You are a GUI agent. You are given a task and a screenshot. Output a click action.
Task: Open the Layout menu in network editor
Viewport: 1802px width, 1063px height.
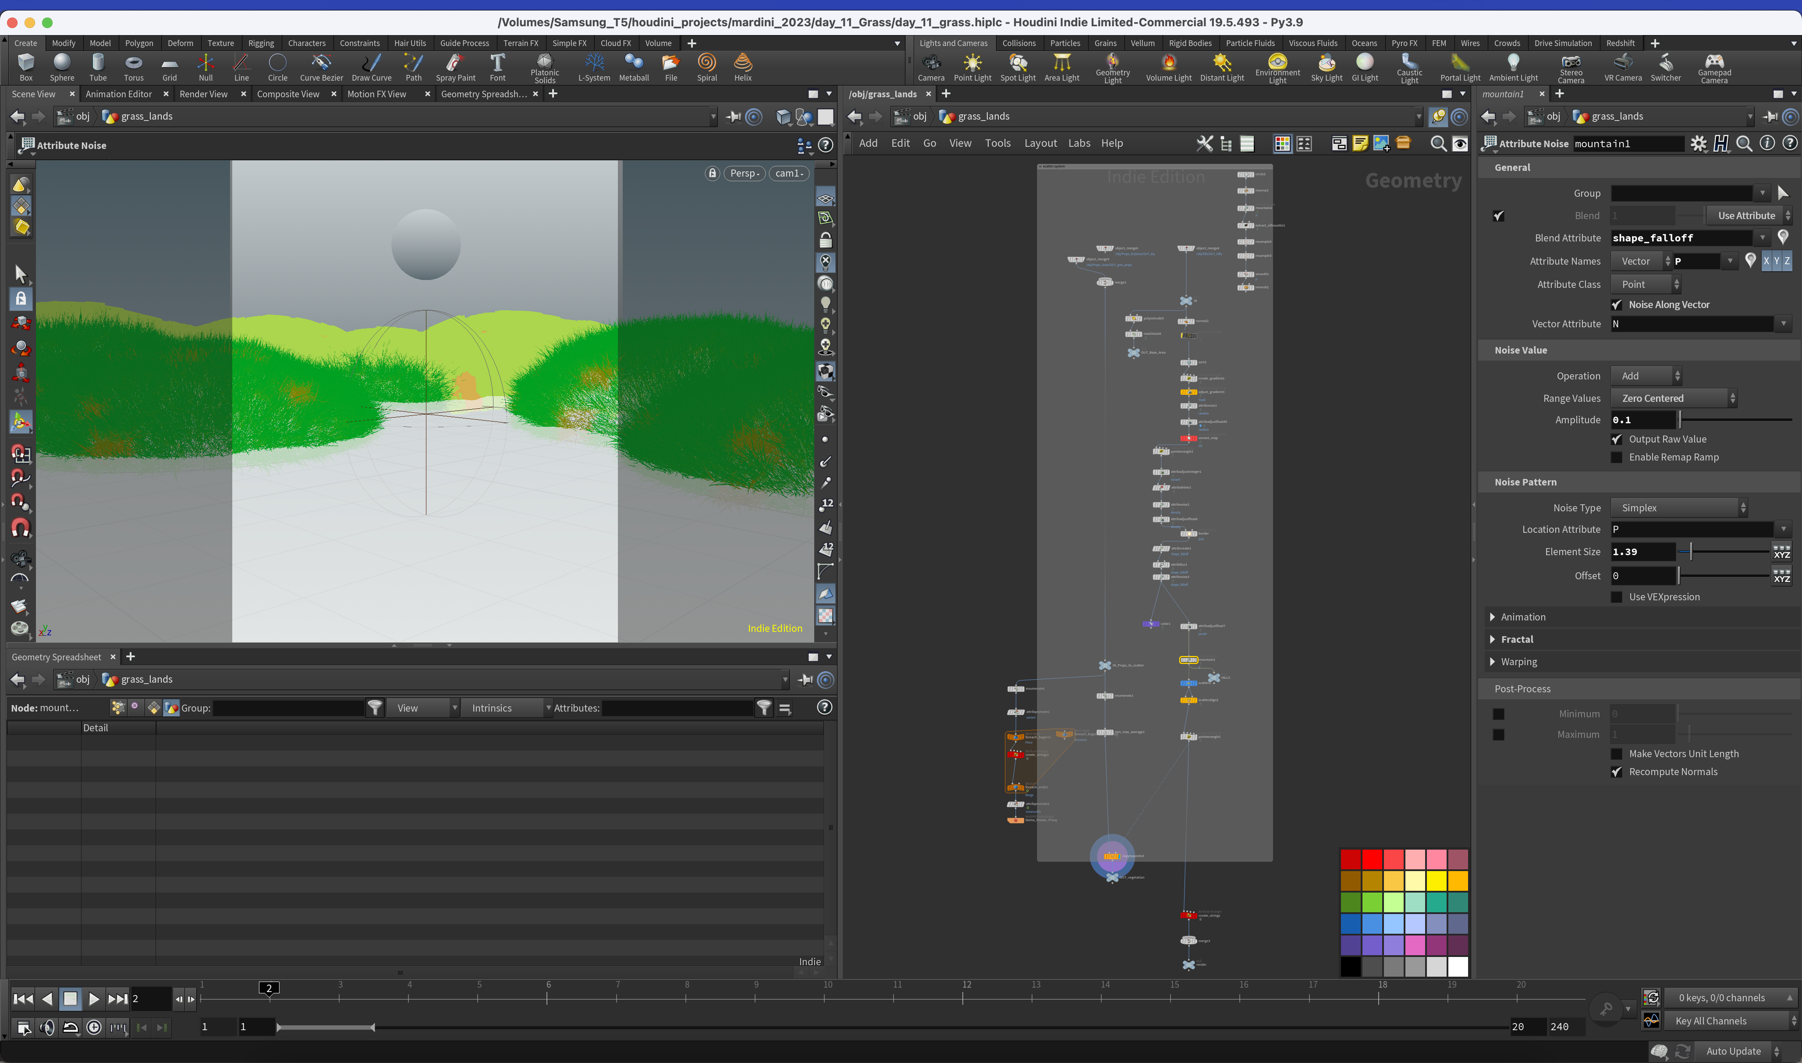[x=1040, y=143]
